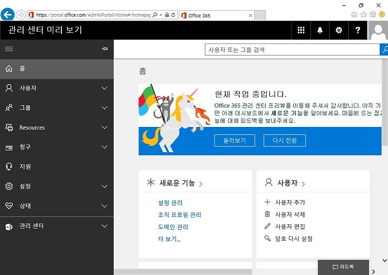Close the Office 365 tab
The image size is (388, 275).
coord(251,15)
